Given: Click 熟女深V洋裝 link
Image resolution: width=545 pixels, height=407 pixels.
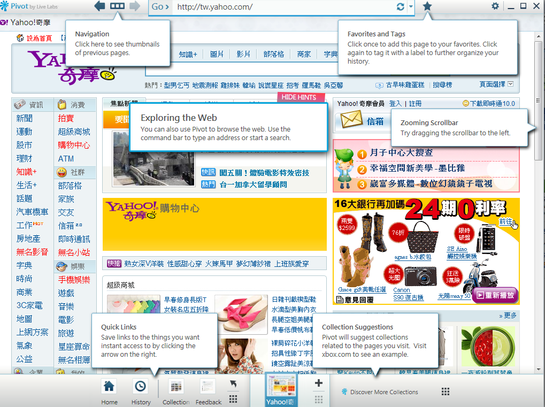Looking at the screenshot, I should tap(144, 264).
